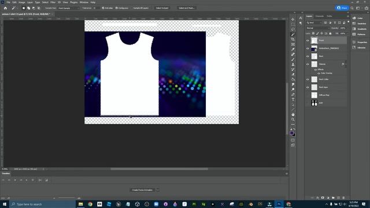
Task: Open the Window menu
Action: (x=84, y=2)
